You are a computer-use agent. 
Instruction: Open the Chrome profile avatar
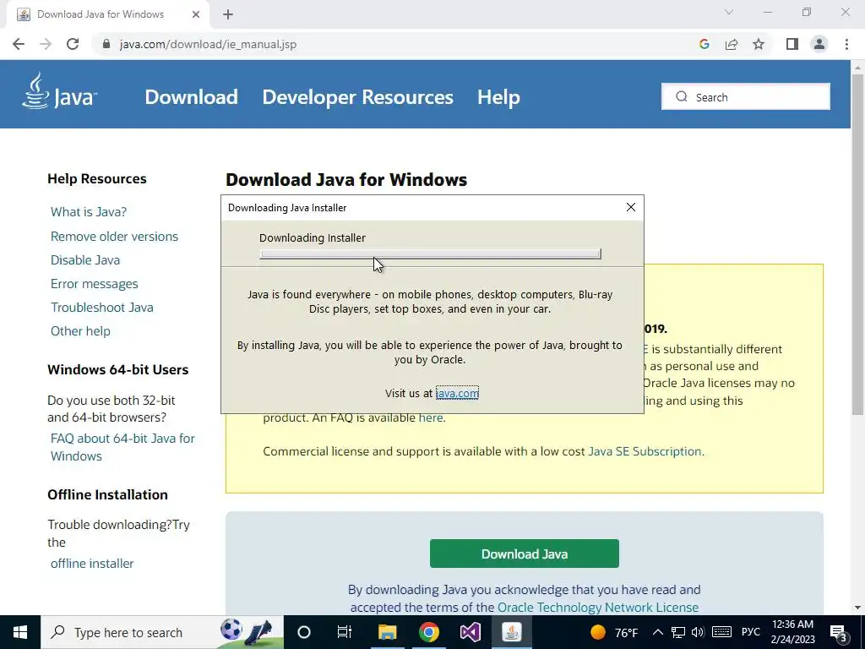[x=819, y=44]
